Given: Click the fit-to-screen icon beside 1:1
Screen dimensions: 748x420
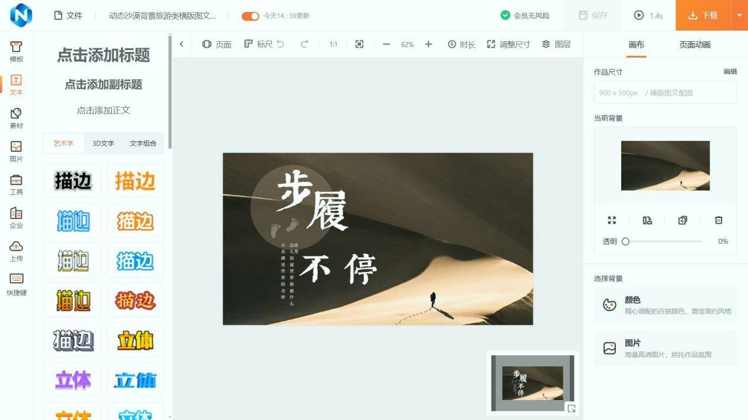Looking at the screenshot, I should pyautogui.click(x=359, y=44).
